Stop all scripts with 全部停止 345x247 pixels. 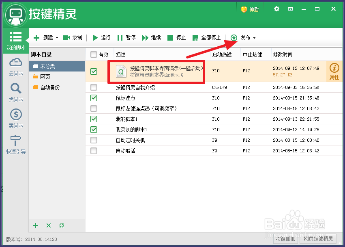206,37
